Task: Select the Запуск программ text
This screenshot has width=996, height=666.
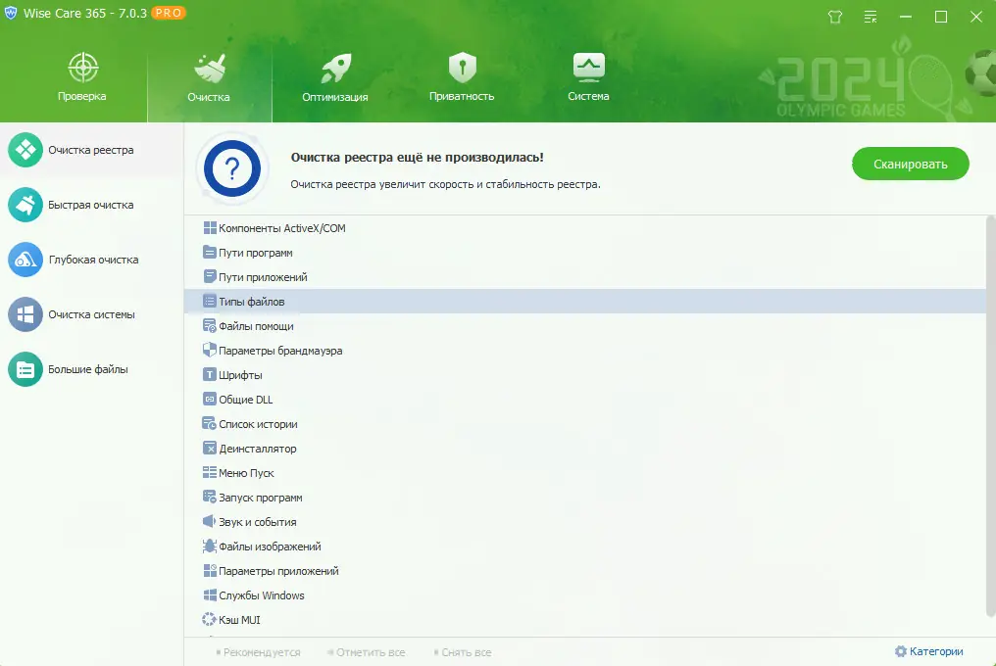Action: coord(261,498)
